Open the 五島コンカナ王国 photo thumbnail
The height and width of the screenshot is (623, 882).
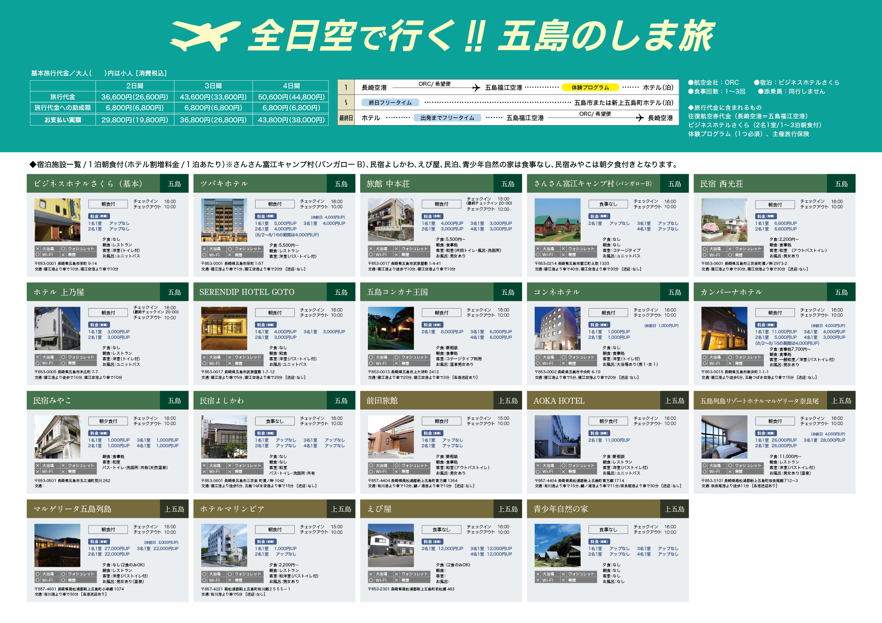click(391, 328)
